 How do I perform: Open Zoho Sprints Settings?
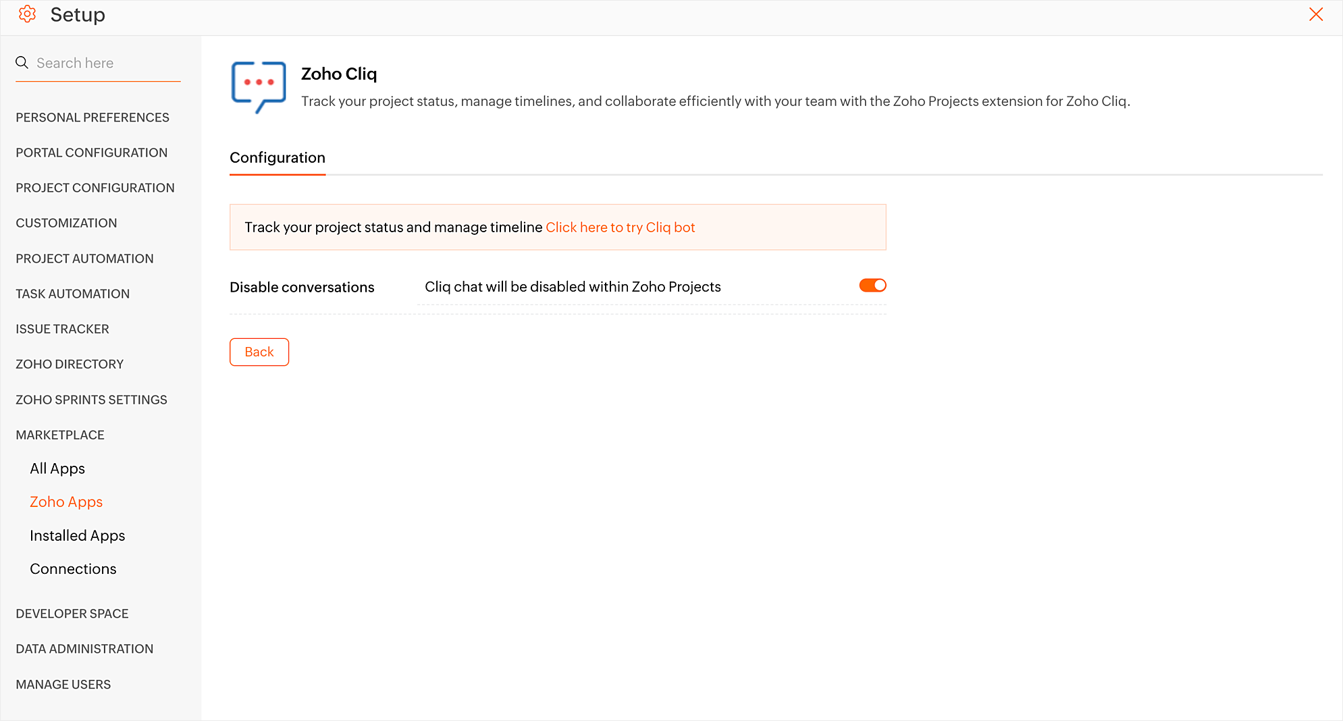point(91,400)
